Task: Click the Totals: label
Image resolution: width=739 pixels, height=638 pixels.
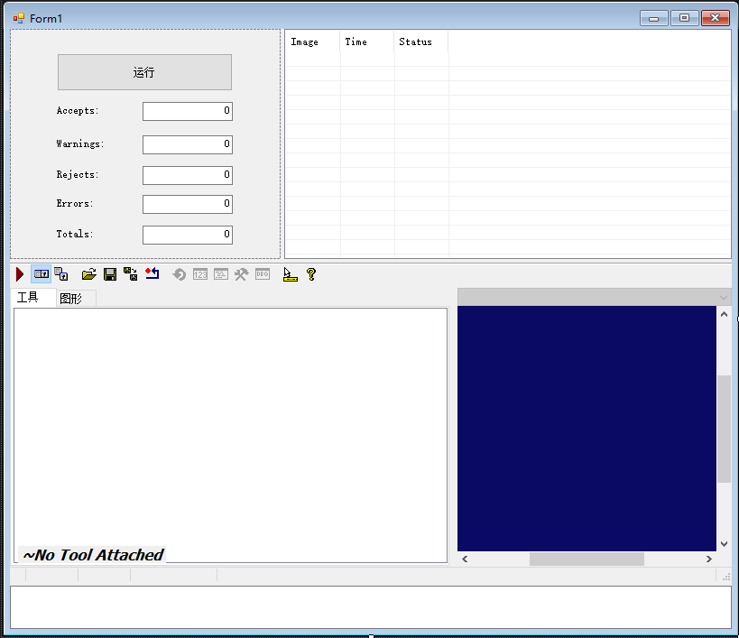Action: point(75,235)
